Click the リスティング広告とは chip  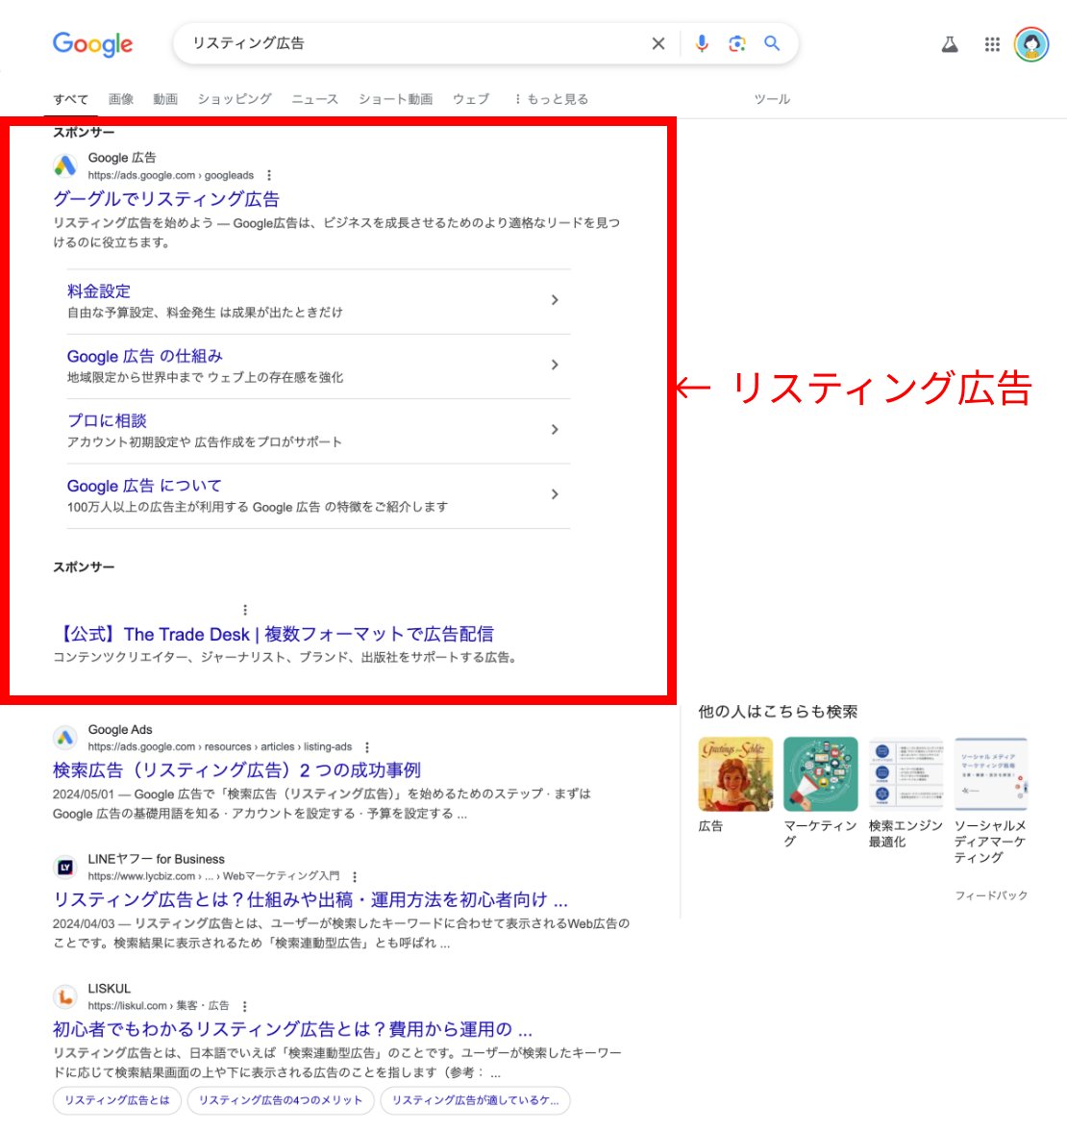(117, 1100)
